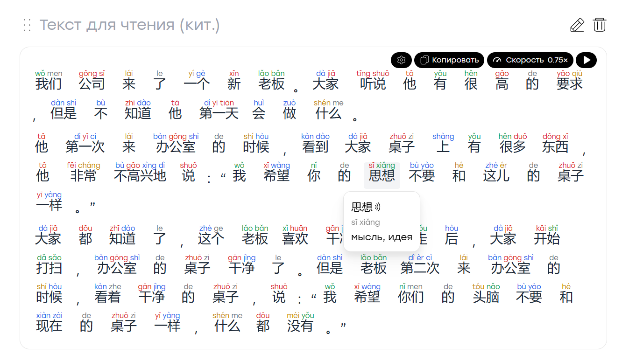Click the word 高 in the first line
The height and width of the screenshot is (361, 622).
pyautogui.click(x=502, y=84)
